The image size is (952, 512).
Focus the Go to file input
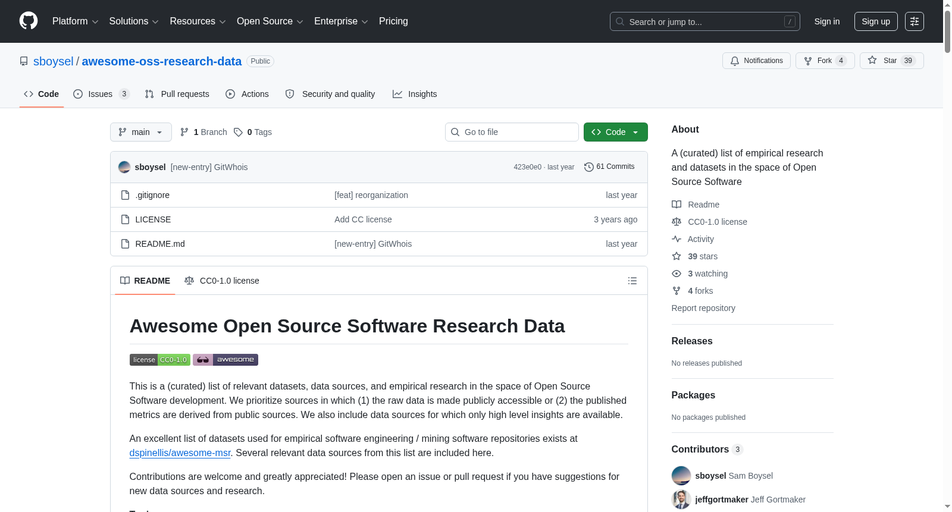coord(512,132)
